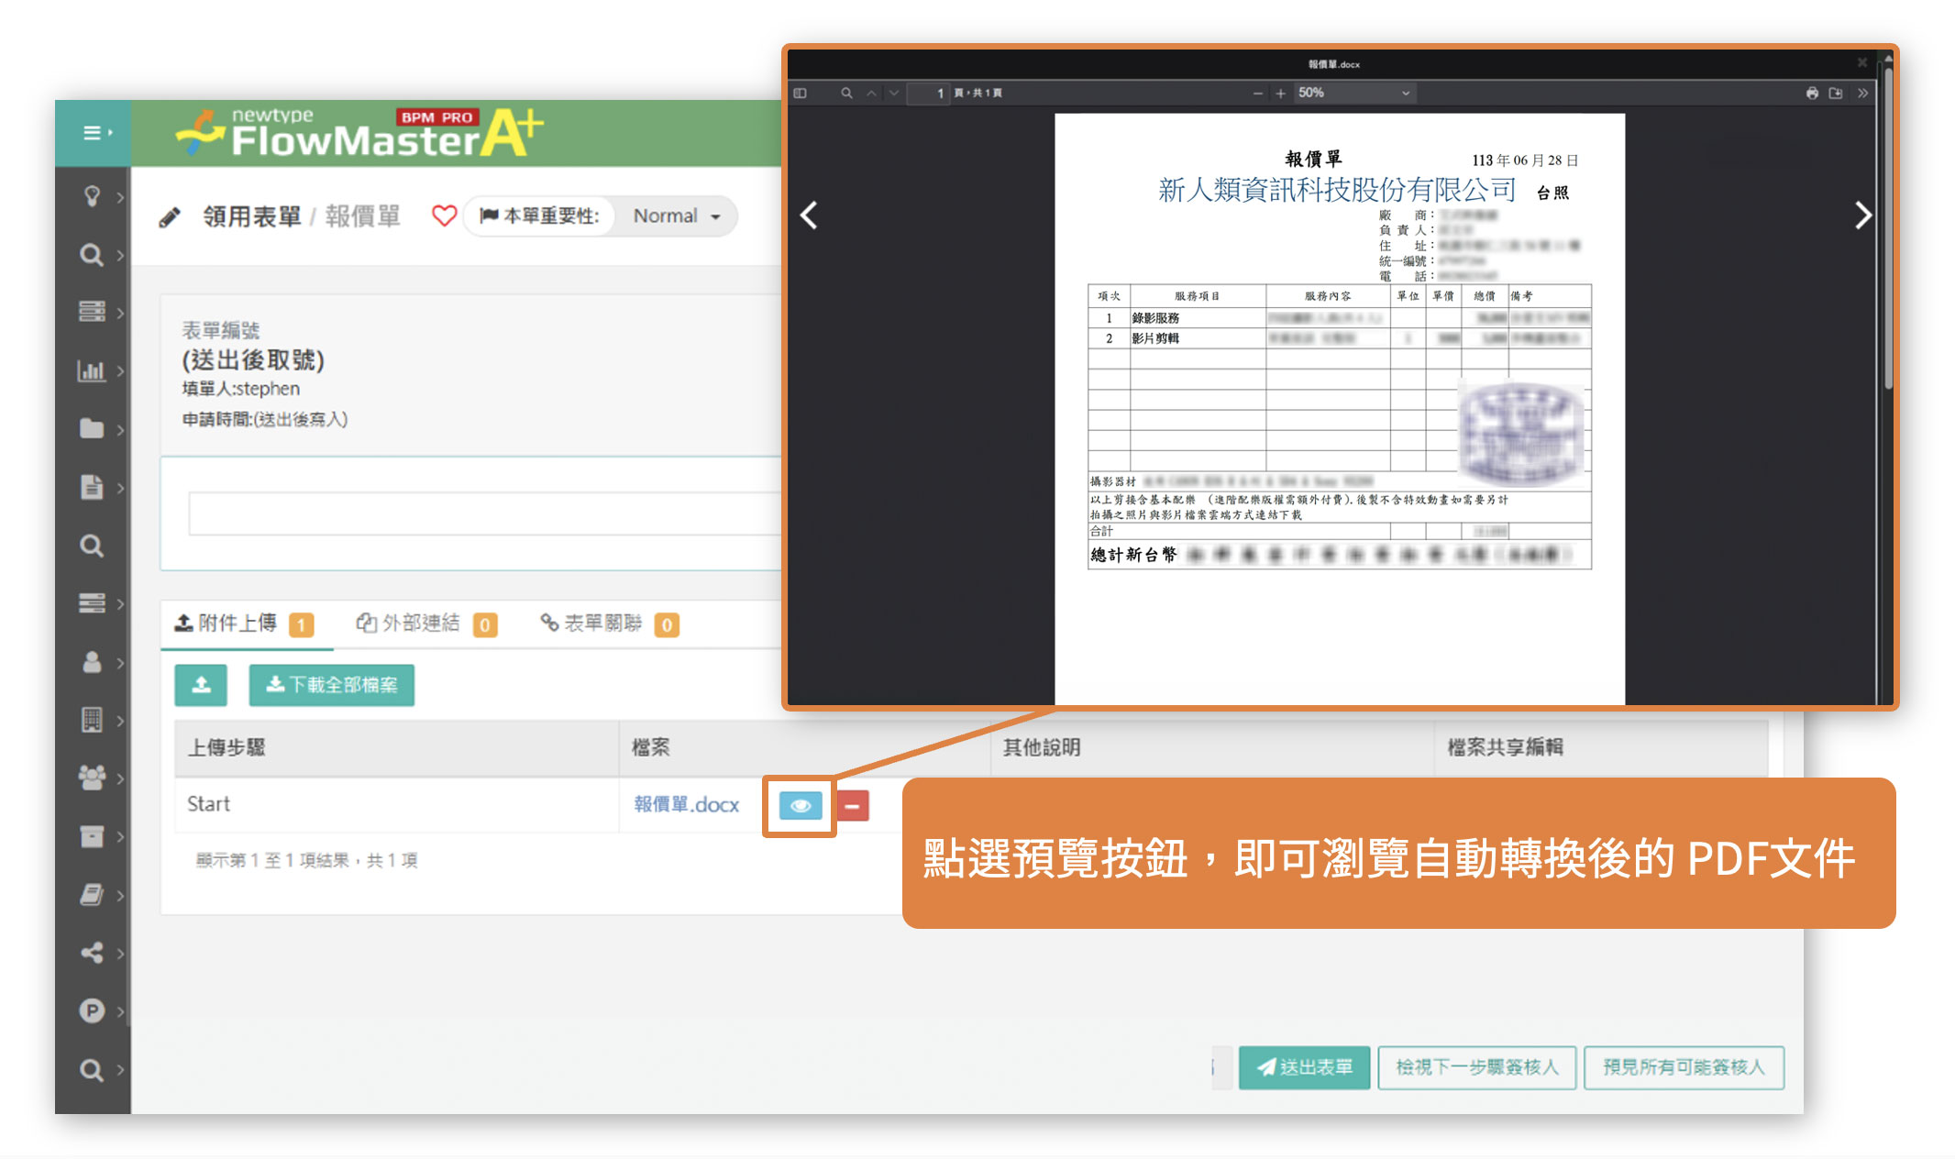The height and width of the screenshot is (1159, 1955).
Task: Click the left arrow previous file button
Action: click(809, 215)
